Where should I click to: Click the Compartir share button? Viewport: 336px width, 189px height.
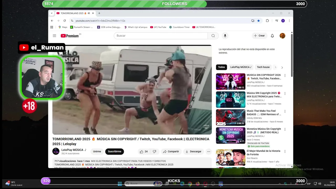[171, 151]
